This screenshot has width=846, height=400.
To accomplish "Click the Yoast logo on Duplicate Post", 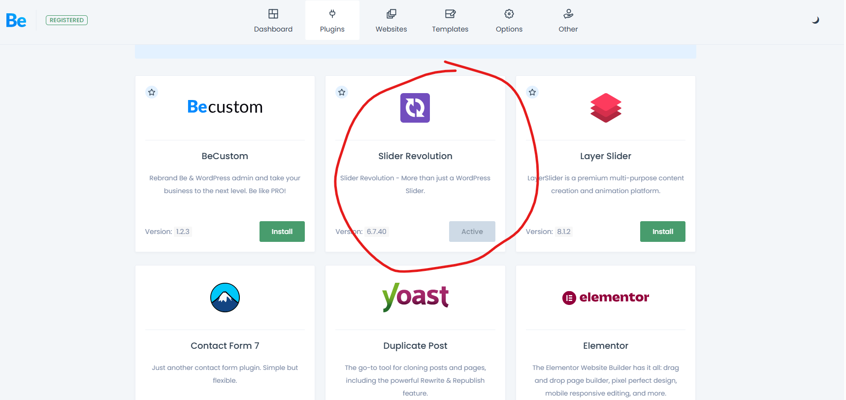I will [x=415, y=297].
